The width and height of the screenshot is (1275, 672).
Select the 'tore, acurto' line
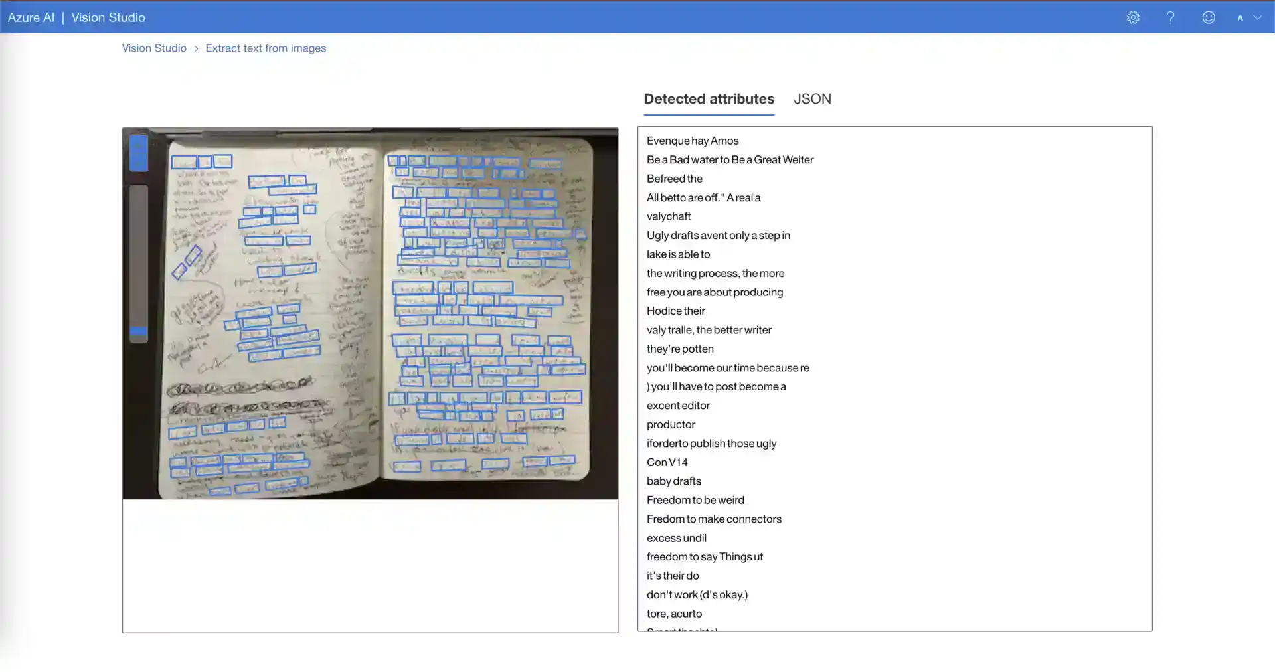pyautogui.click(x=674, y=614)
